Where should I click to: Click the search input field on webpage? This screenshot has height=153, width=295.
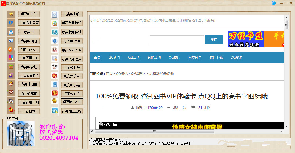[177, 40]
